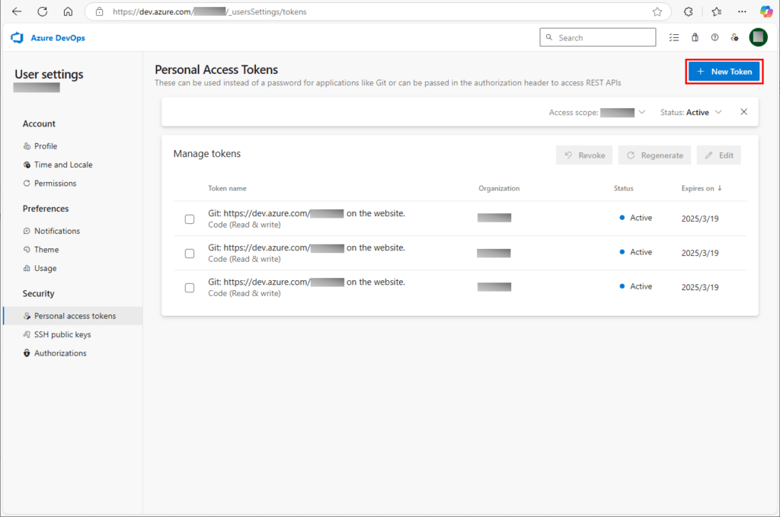Open the Status: Active filter dropdown
Image resolution: width=780 pixels, height=517 pixels.
point(691,113)
